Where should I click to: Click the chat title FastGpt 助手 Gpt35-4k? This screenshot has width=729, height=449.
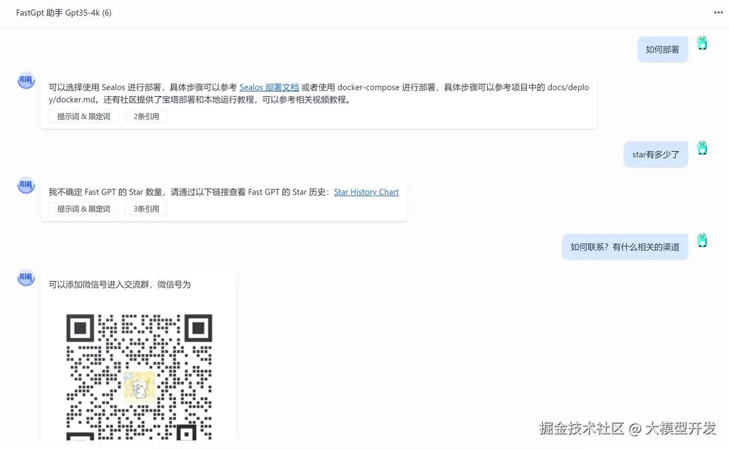click(64, 13)
